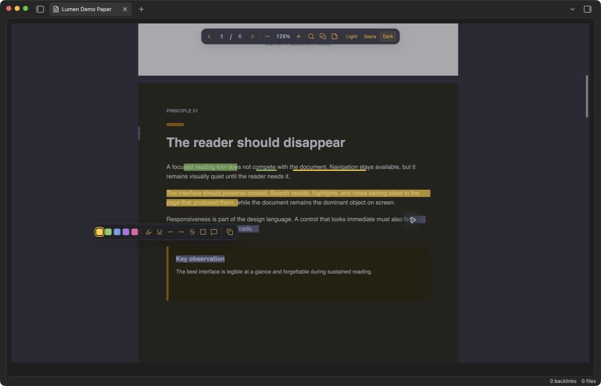Click the yellow-underlined 'document. Navigation' text

(x=329, y=167)
